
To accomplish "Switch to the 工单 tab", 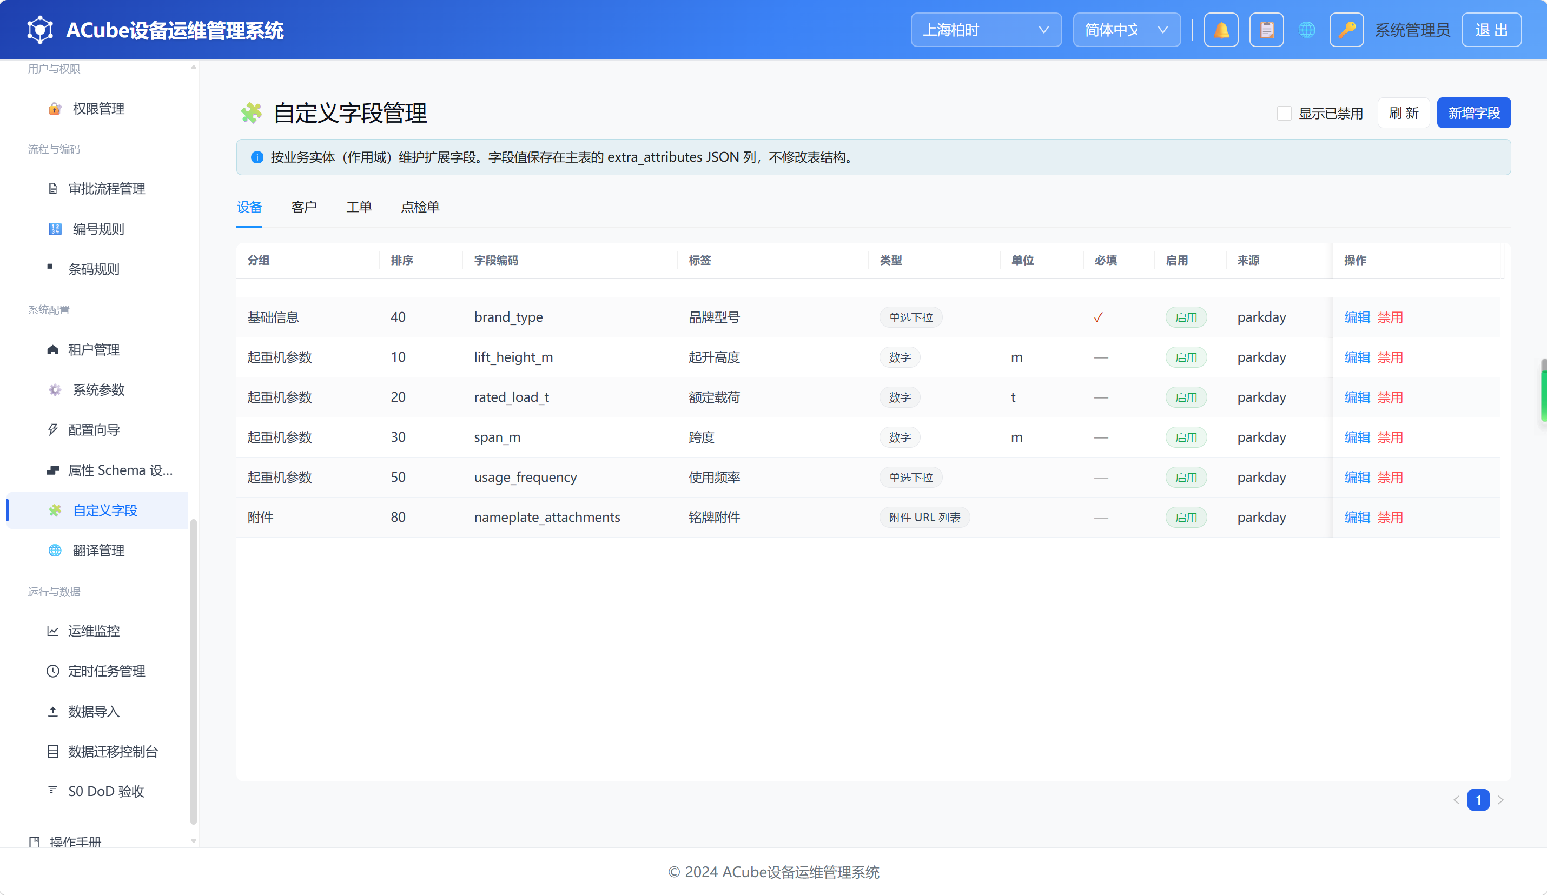I will [359, 207].
